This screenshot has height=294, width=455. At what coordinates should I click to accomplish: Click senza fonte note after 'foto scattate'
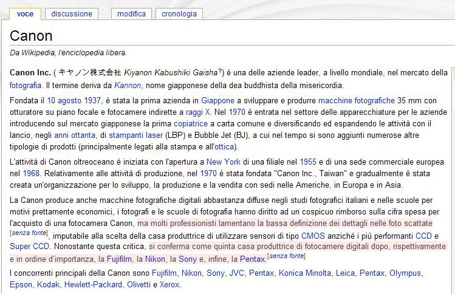[x=29, y=233]
